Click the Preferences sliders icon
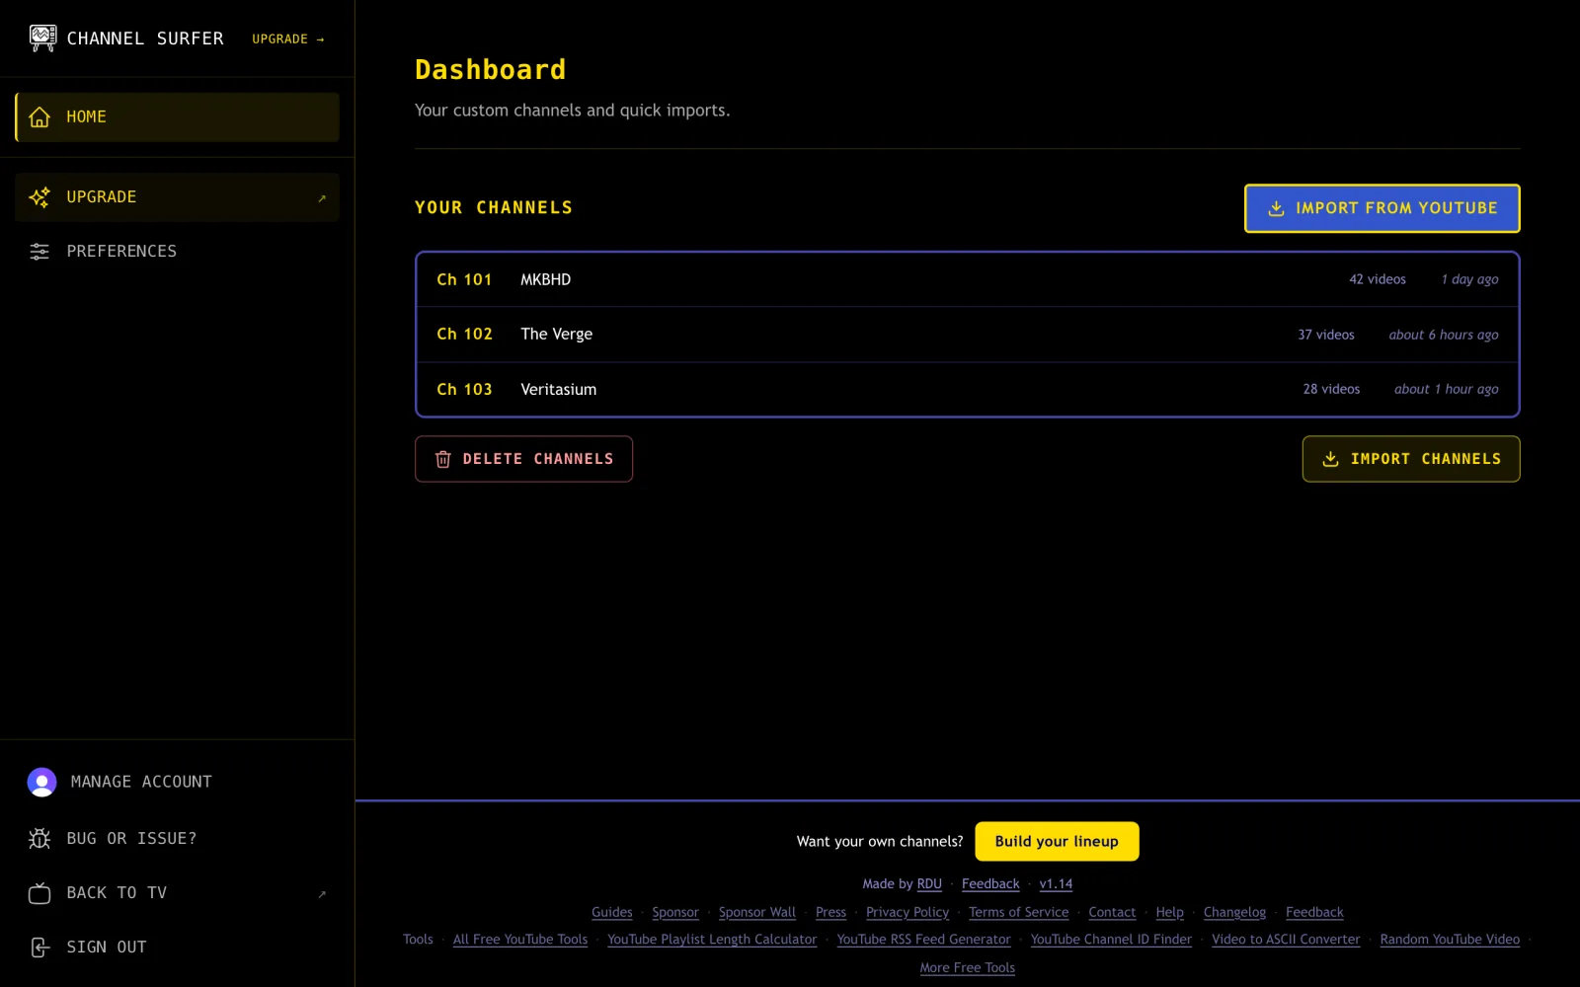Viewport: 1580px width, 987px height. tap(39, 252)
